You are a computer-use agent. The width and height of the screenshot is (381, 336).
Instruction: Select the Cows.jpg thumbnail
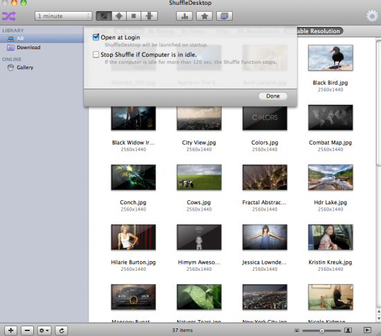point(199,177)
